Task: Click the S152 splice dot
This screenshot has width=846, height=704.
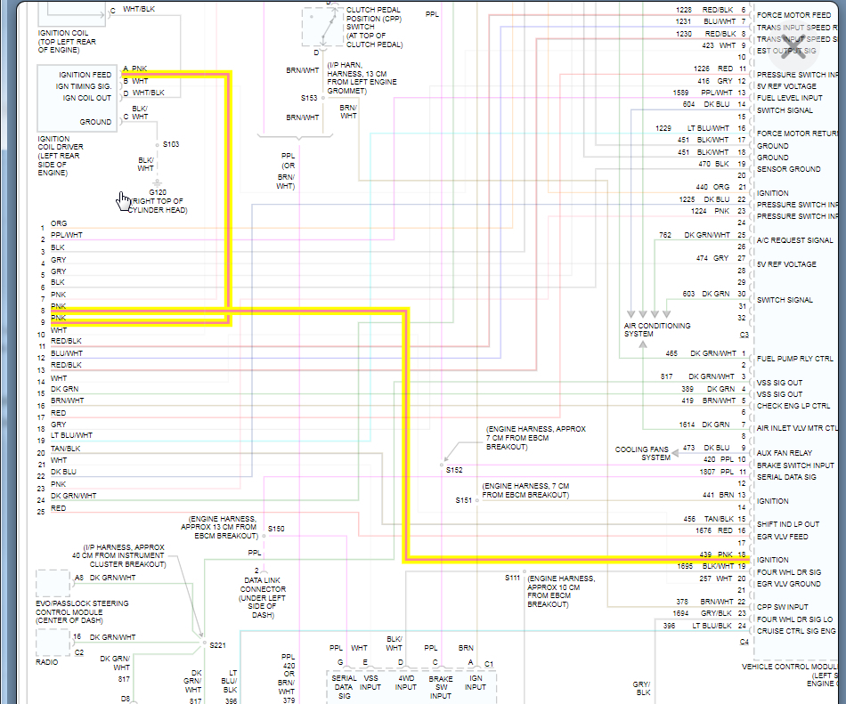Action: point(442,465)
